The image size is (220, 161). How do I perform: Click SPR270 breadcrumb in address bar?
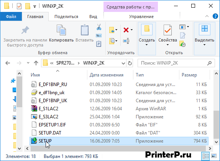pyautogui.click(x=65, y=63)
